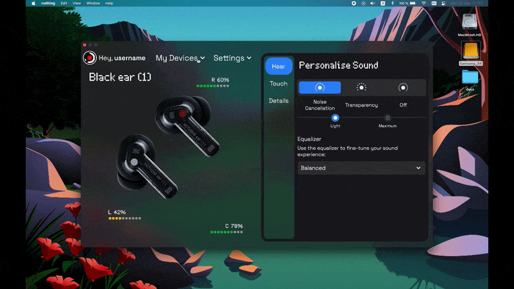Click the play-circle menu bar icon
This screenshot has width=514, height=289.
tap(363, 3)
